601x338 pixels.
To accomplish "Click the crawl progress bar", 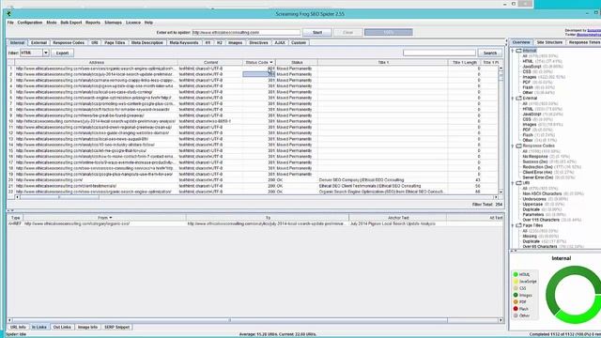I will [389, 32].
